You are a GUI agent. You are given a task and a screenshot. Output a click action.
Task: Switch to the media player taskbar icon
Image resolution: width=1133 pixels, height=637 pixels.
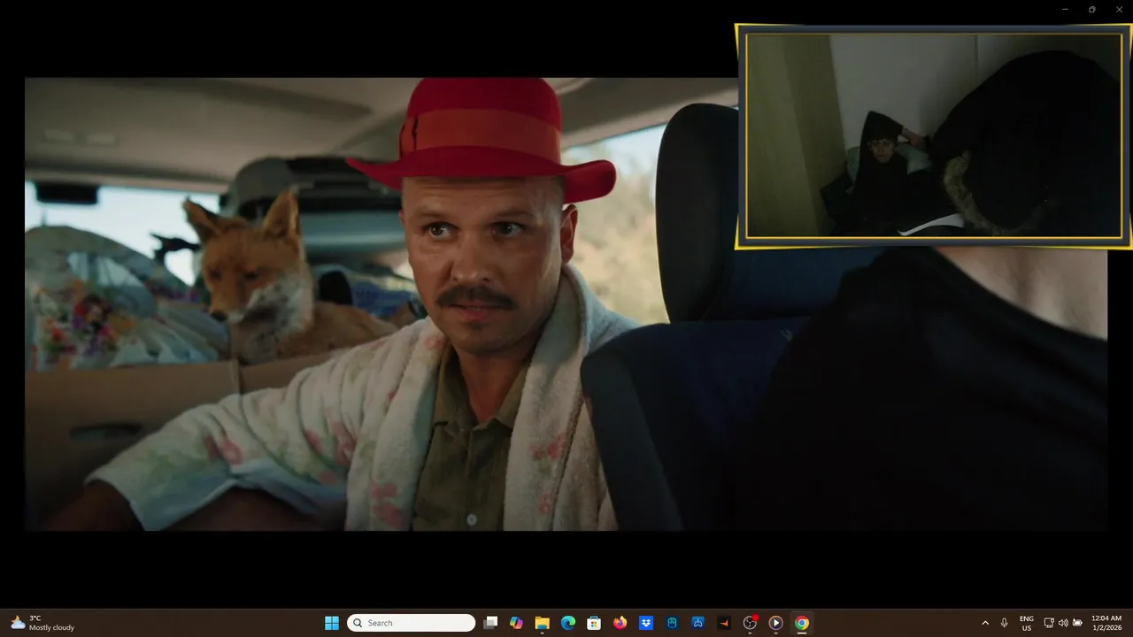(x=775, y=623)
